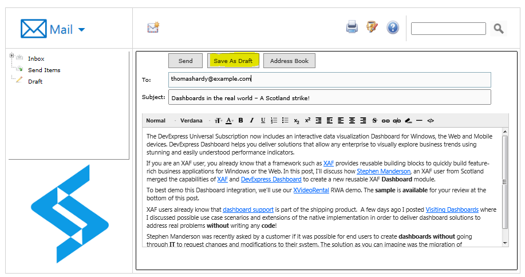
Task: Open the help question mark icon
Action: [x=393, y=27]
